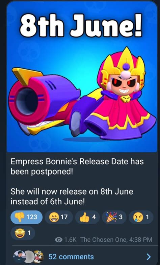Click the 123 reaction count

click(x=32, y=217)
